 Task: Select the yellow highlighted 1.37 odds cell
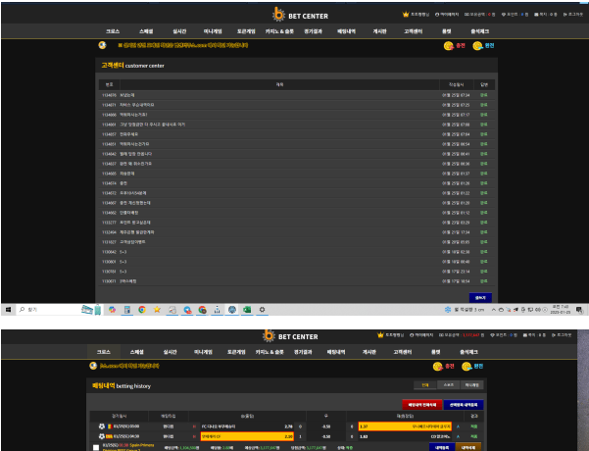click(x=405, y=426)
